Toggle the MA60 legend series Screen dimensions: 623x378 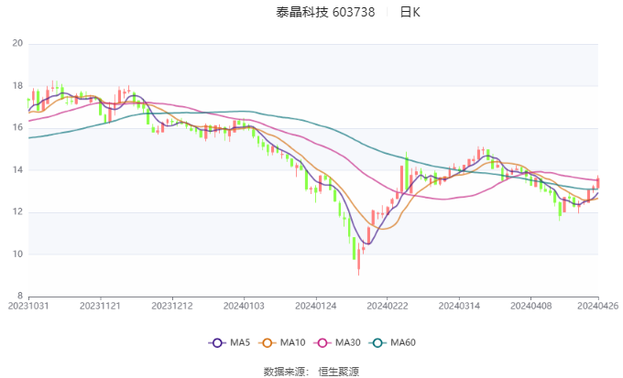(392, 342)
